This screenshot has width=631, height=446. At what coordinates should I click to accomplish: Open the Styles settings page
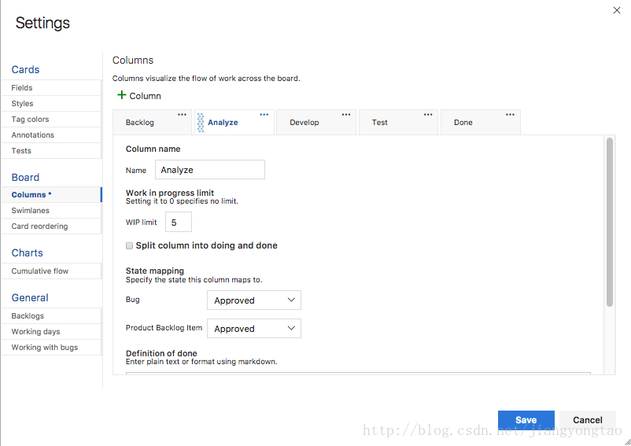[x=51, y=103]
